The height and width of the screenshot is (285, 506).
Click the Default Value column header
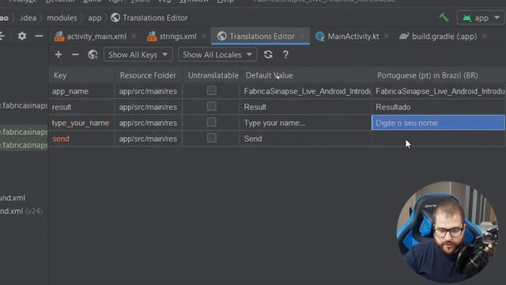pos(306,75)
